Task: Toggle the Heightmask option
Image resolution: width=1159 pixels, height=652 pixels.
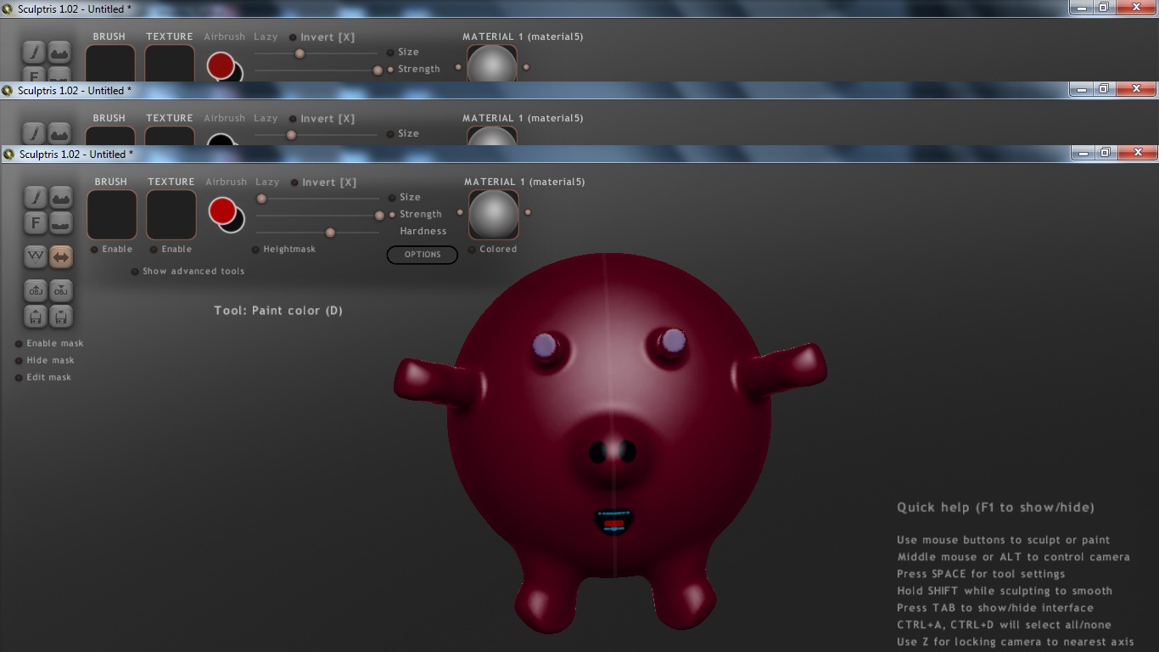Action: pos(283,250)
